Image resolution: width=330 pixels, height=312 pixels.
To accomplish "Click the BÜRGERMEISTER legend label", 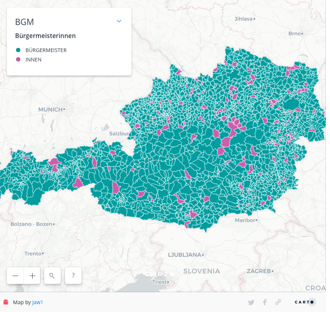I will 46,50.
